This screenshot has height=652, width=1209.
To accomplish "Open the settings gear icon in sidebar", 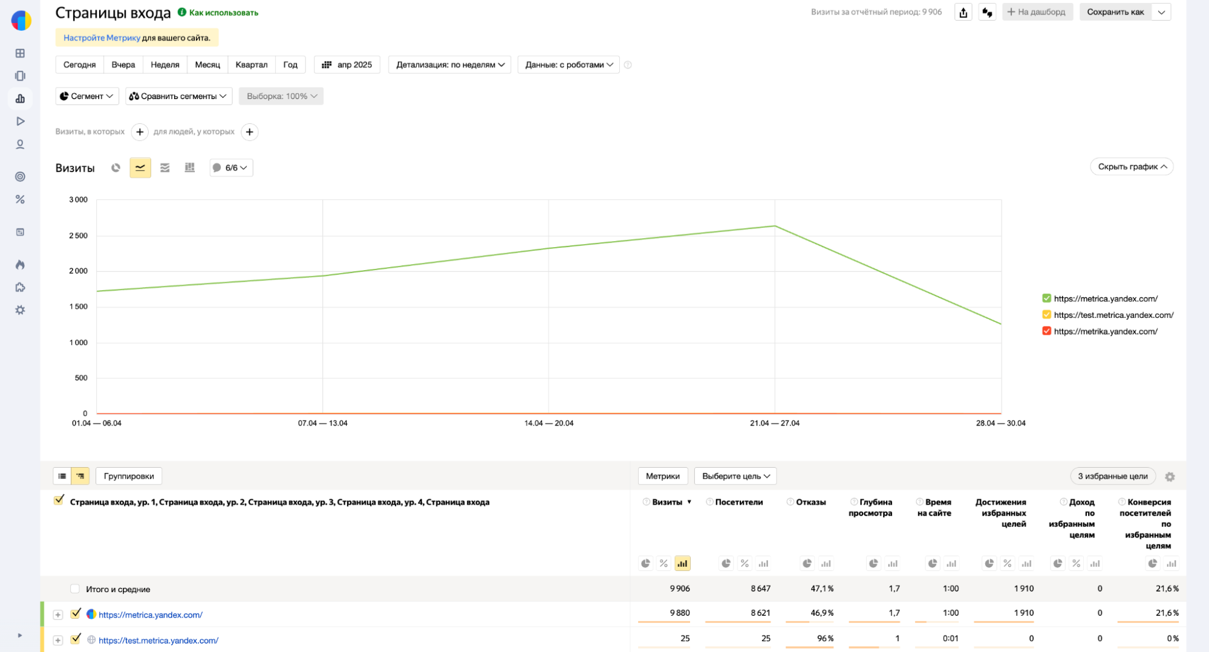I will point(20,310).
